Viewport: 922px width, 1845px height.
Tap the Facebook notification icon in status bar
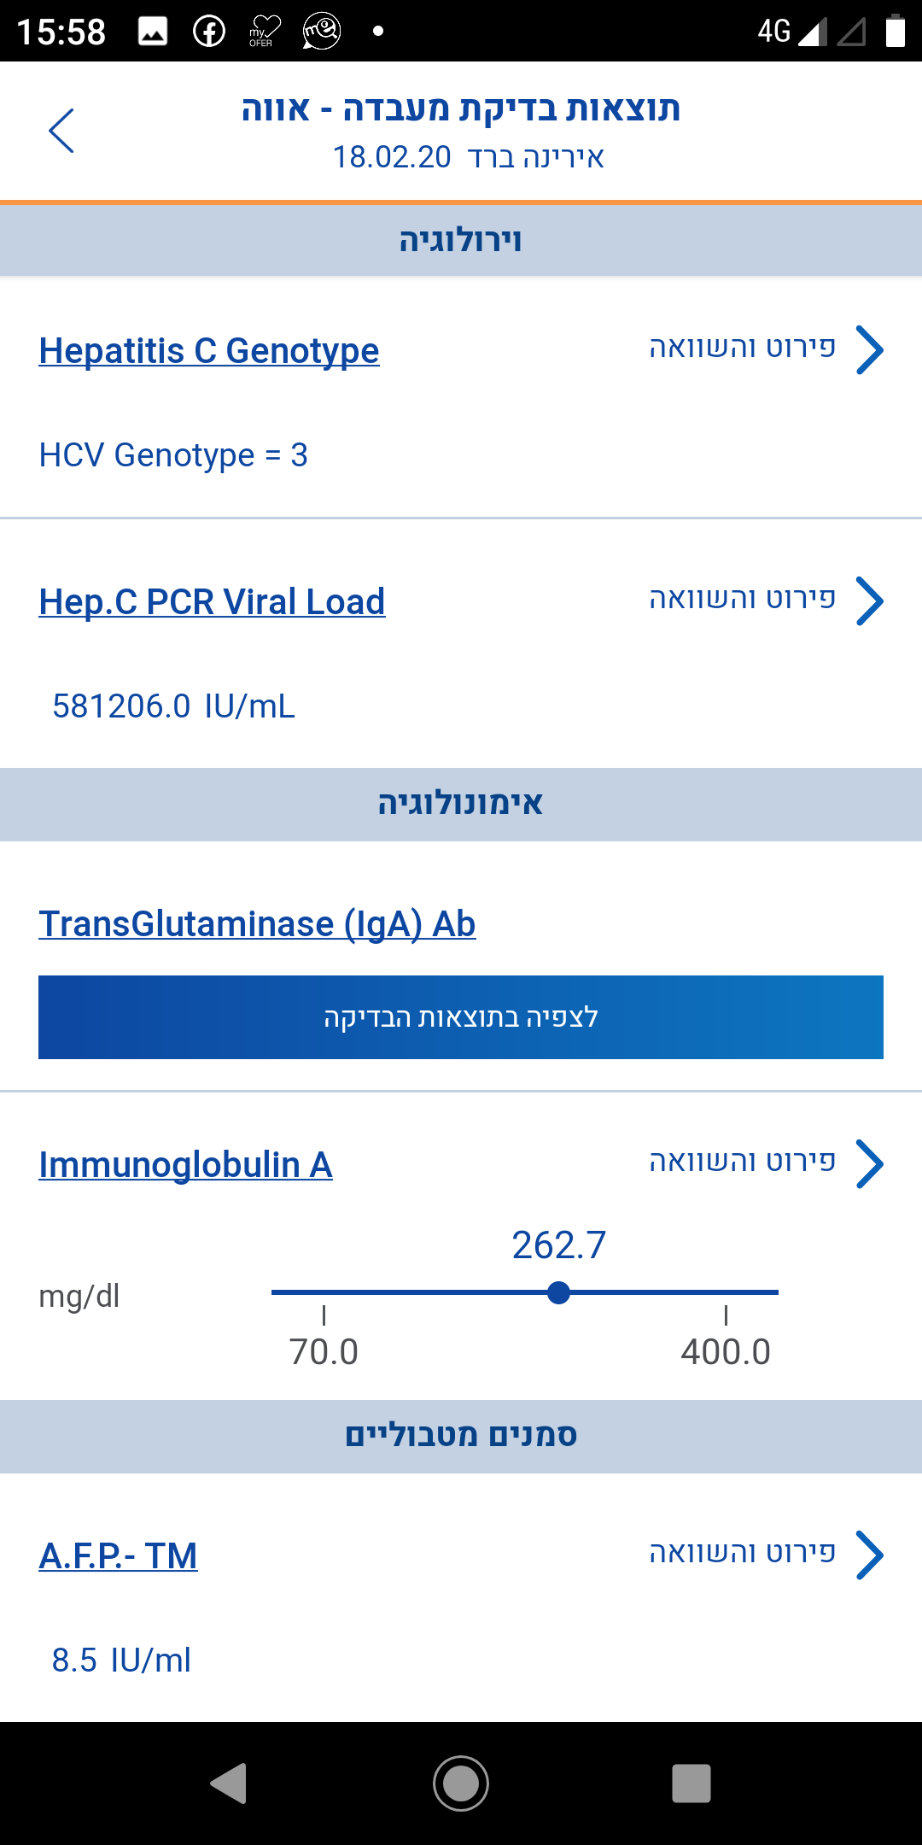click(209, 32)
